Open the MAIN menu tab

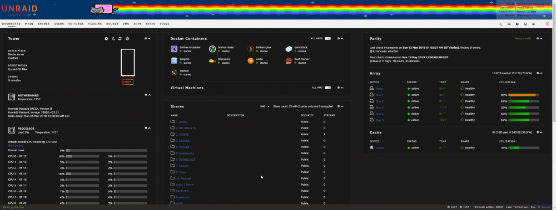tap(29, 24)
